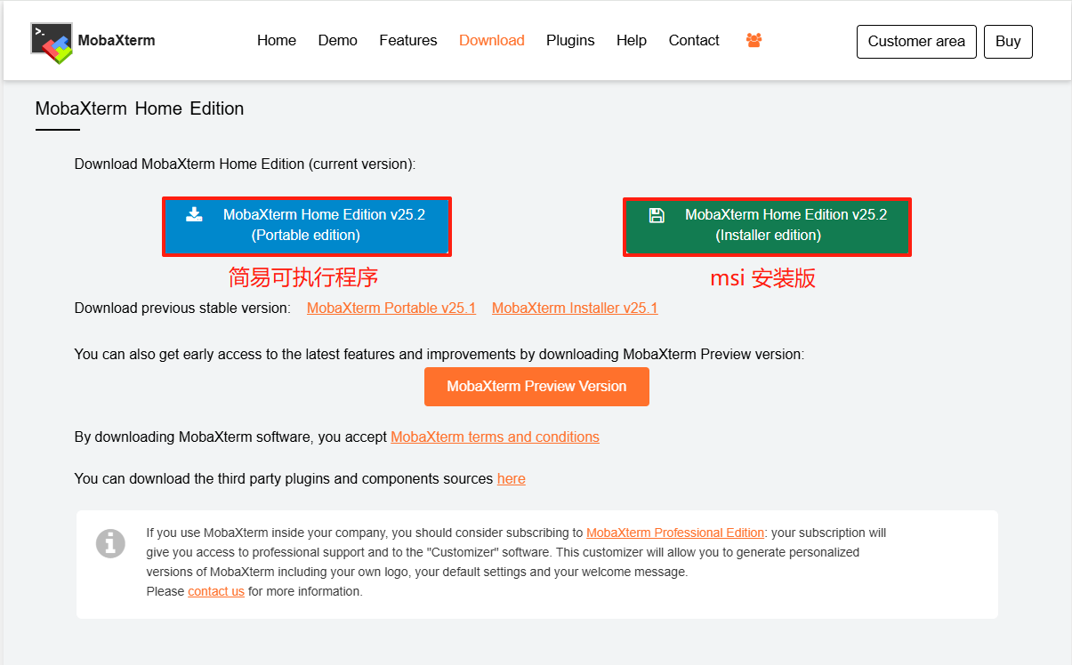
Task: Download previous MobaXterm Installer v25.1
Action: [575, 308]
